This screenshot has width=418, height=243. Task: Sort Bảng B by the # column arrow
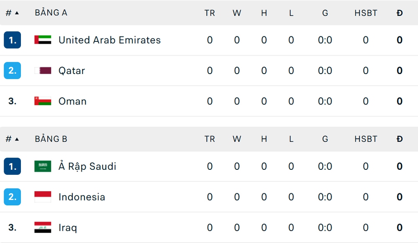tap(17, 139)
